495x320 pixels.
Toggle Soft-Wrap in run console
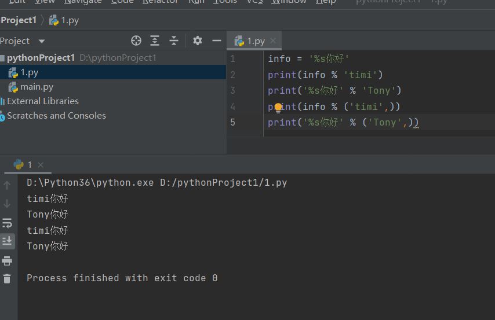7,223
